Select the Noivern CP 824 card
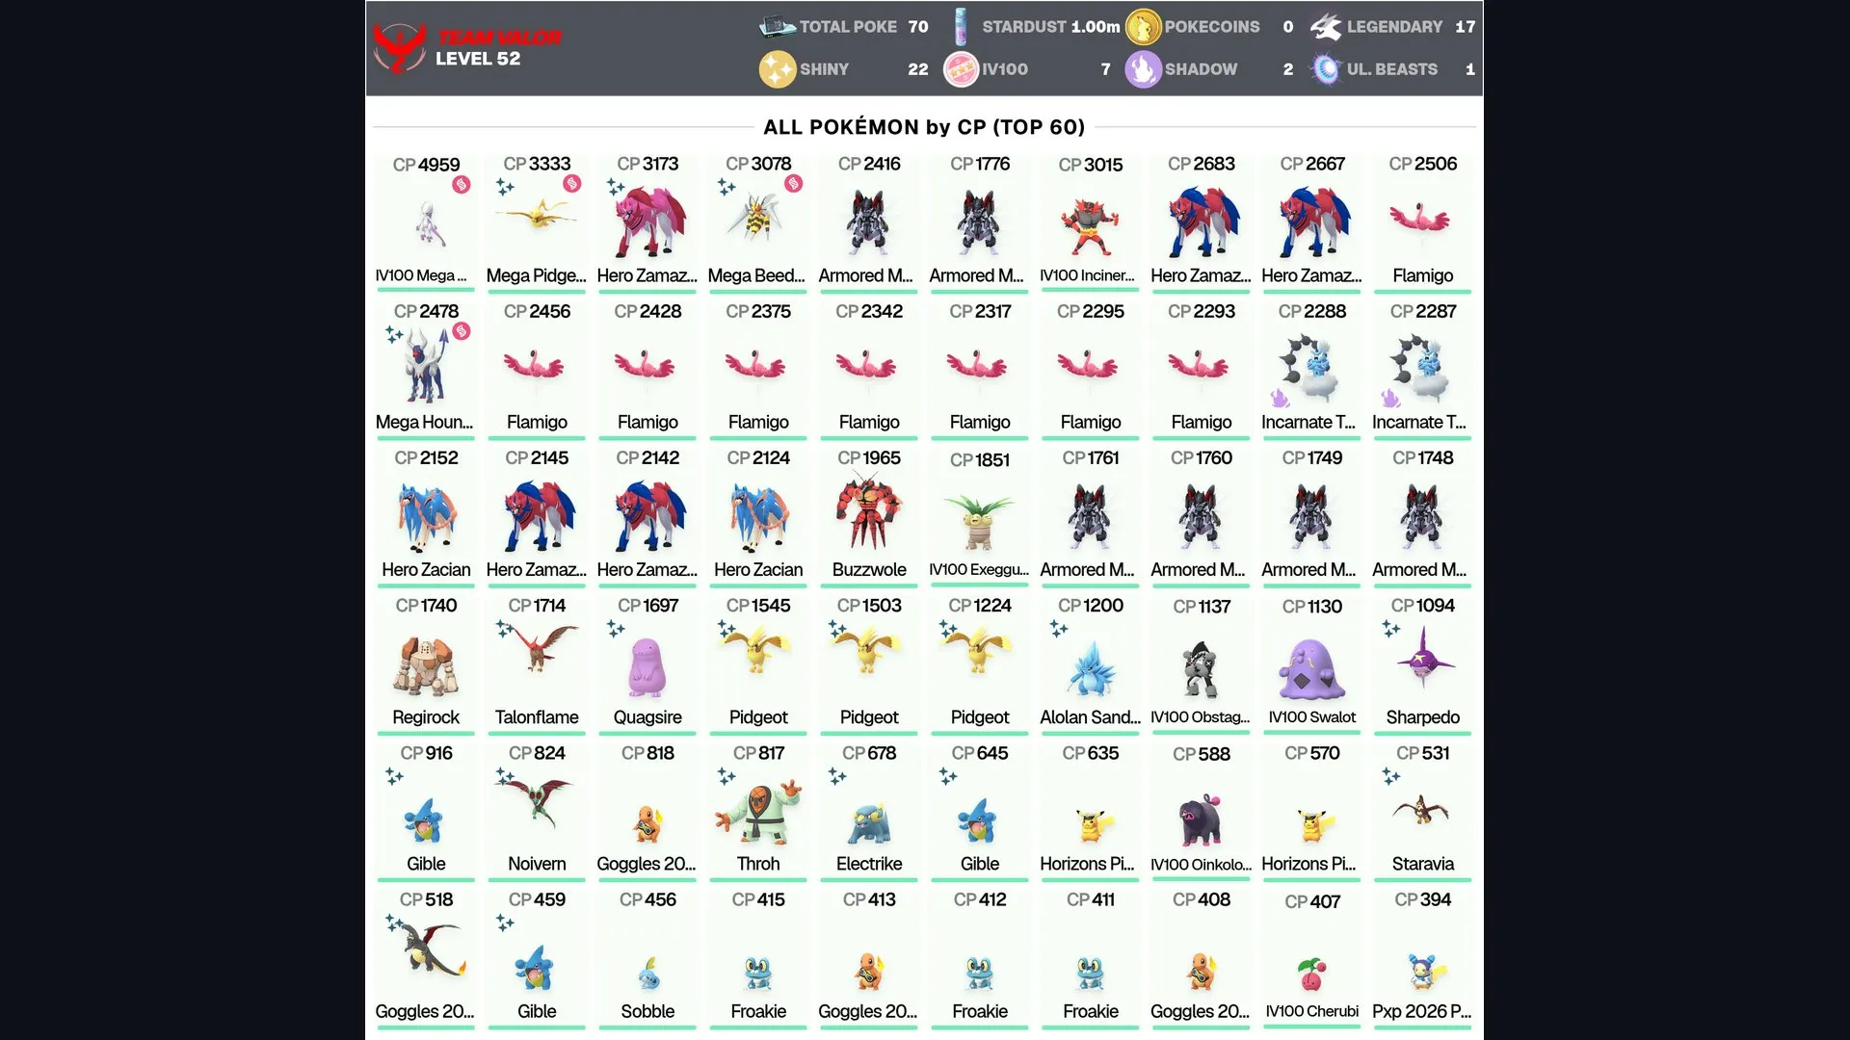The height and width of the screenshot is (1040, 1850). tap(537, 811)
